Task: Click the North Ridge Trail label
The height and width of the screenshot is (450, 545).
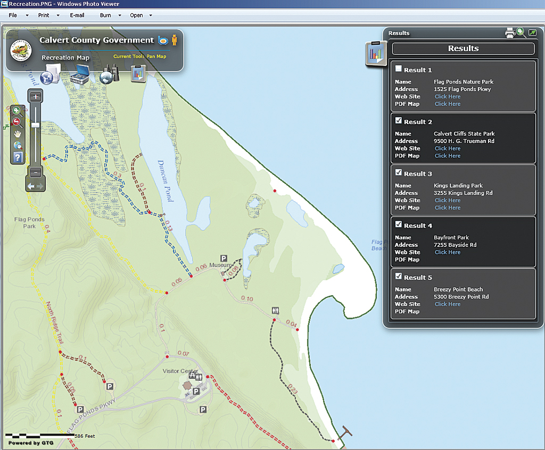Action: pyautogui.click(x=55, y=323)
